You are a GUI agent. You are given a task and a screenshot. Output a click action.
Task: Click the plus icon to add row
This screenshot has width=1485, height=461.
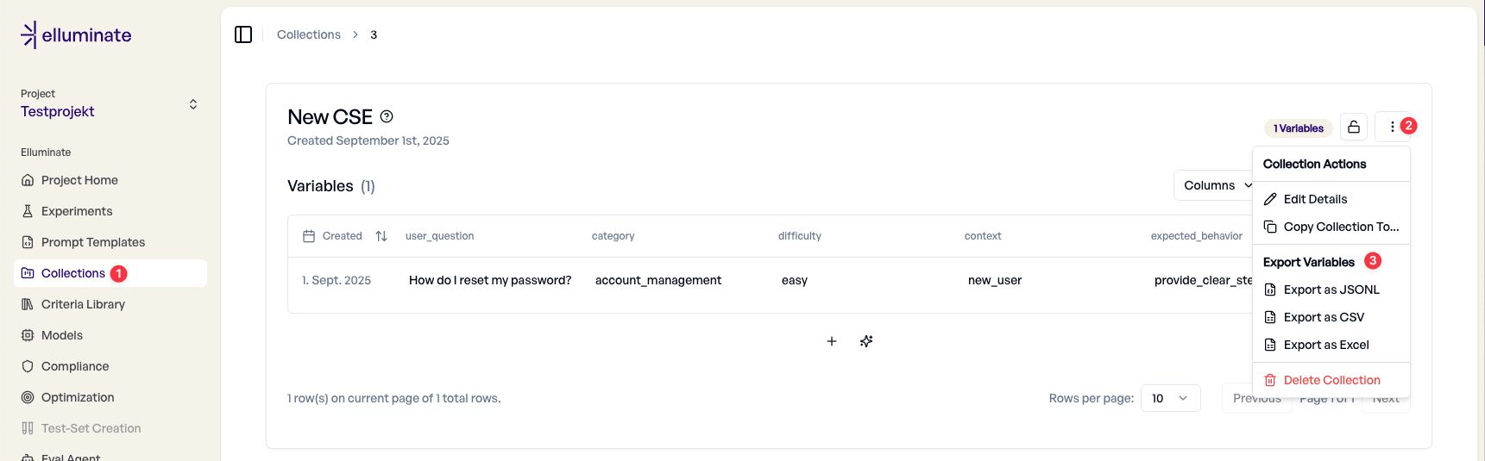[832, 341]
